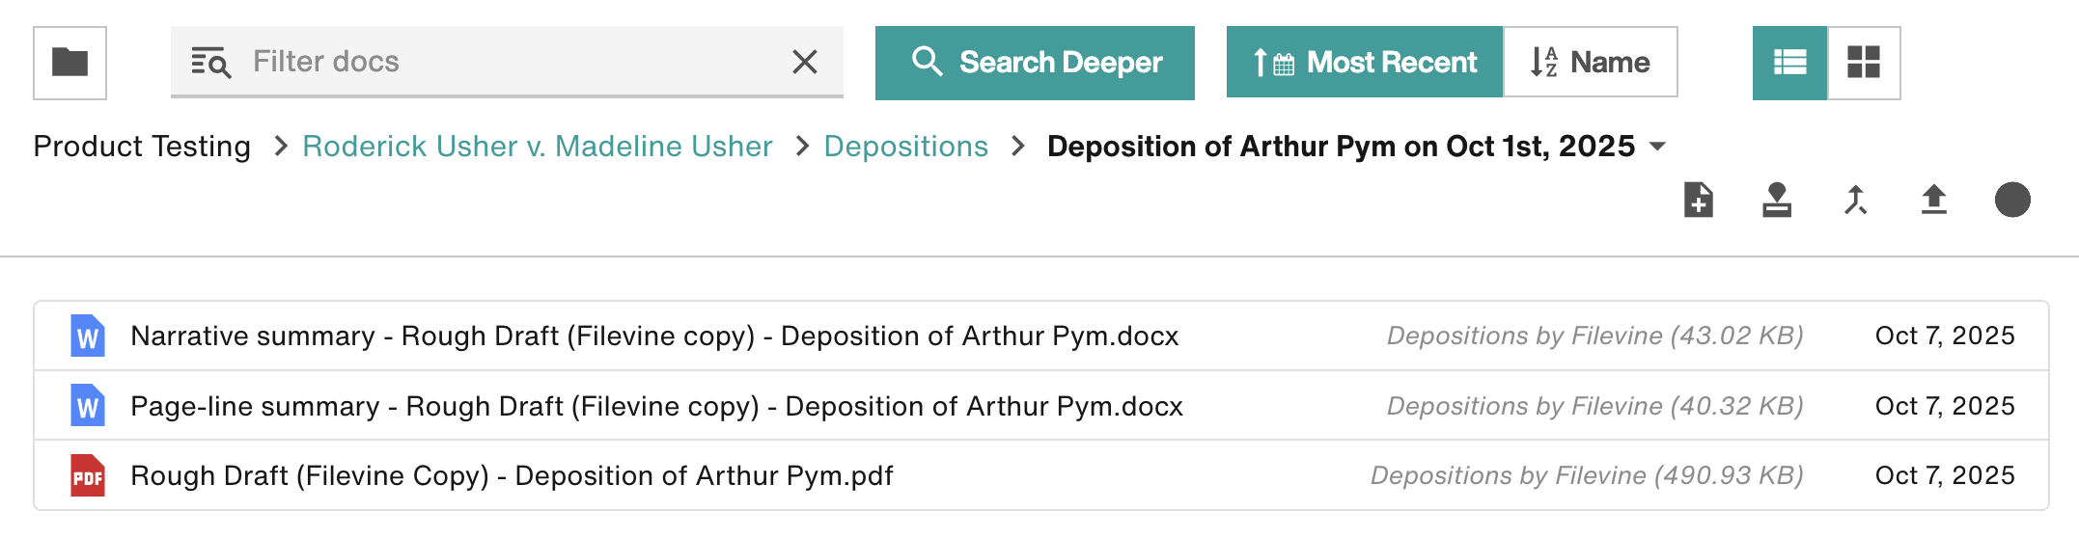Screen dimensions: 2079x538
Task: Click the current folder title Deposition of Arthur Pym
Action: click(1341, 147)
